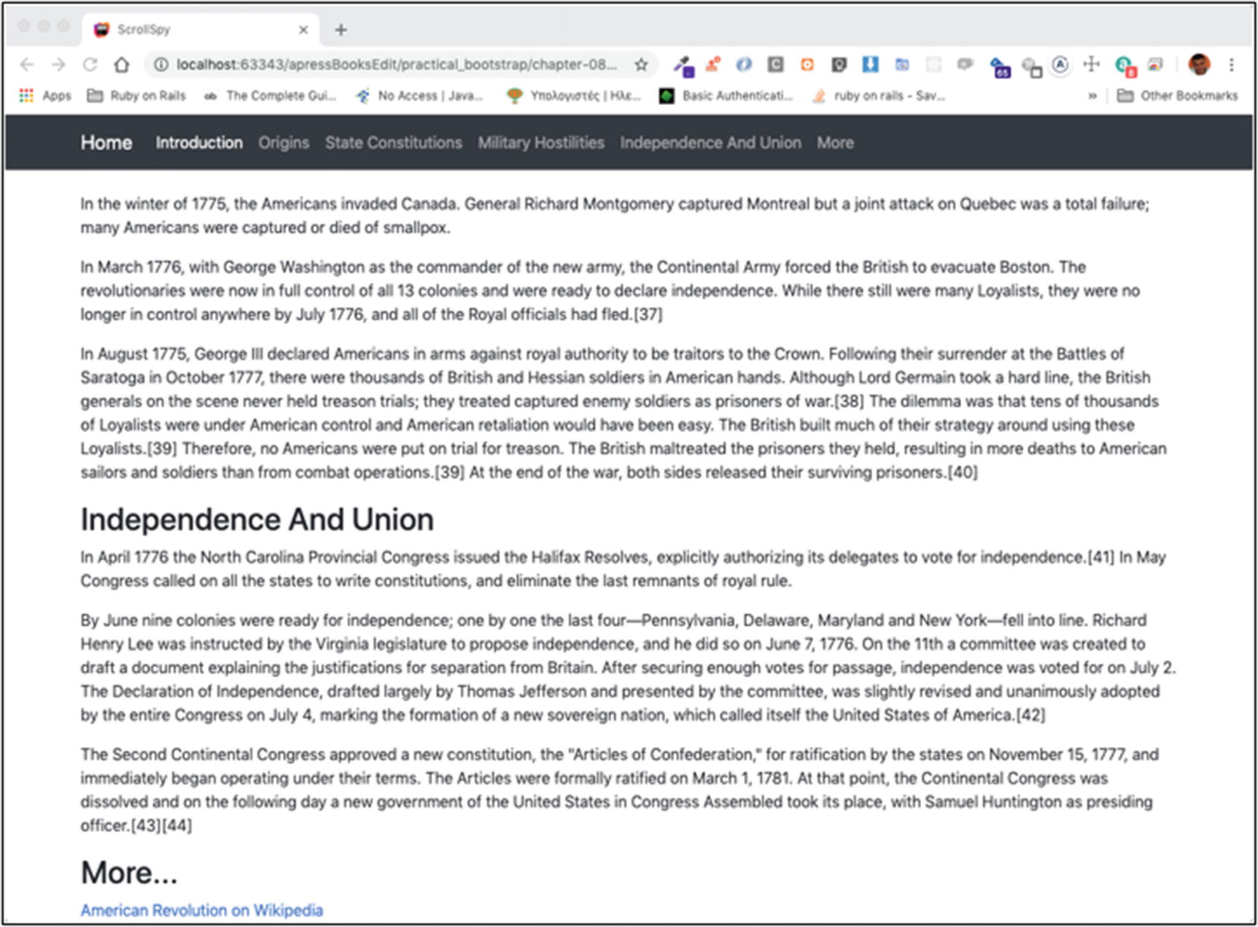Click the site information icon in address bar
The image size is (1258, 927).
160,65
